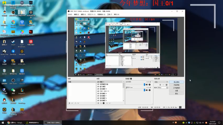Click the 退出 exit button
Screen dimensions: 223x125
176,94
